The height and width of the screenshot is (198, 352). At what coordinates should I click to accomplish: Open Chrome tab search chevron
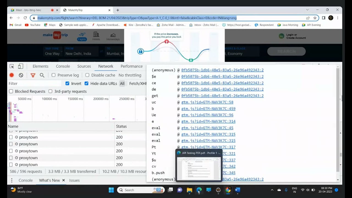coord(307,10)
